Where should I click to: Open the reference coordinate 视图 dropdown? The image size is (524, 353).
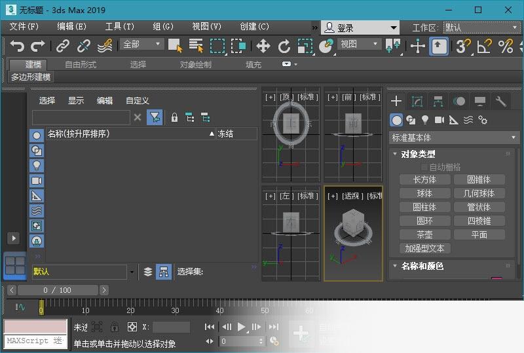coord(359,44)
